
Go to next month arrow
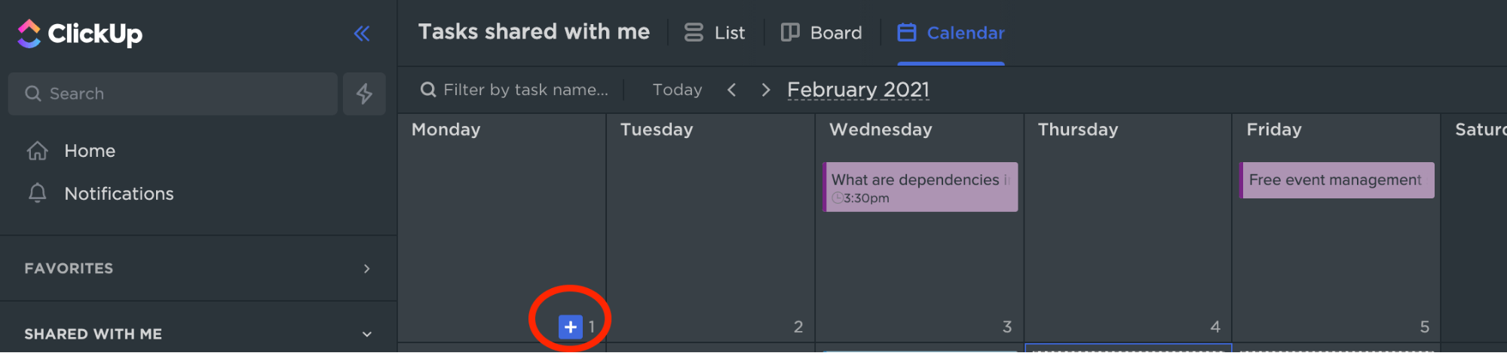pos(766,90)
